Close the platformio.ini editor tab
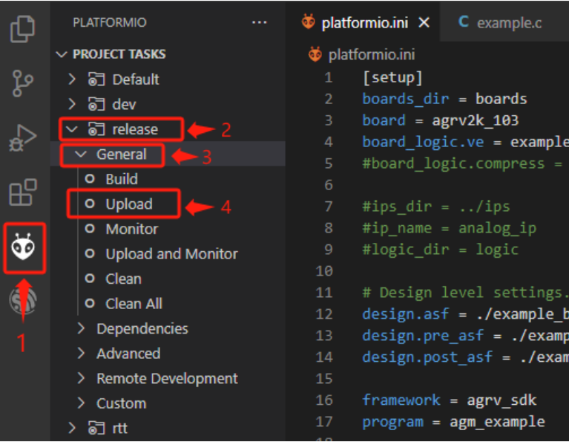 424,23
